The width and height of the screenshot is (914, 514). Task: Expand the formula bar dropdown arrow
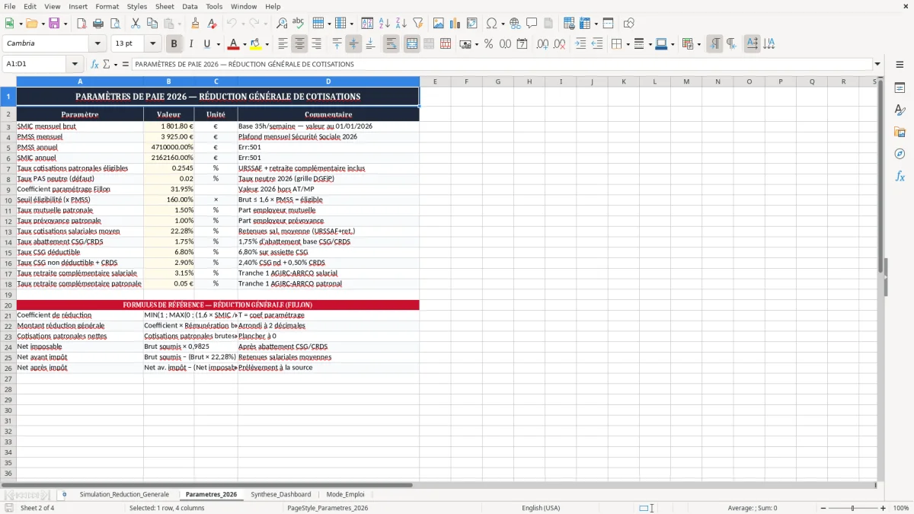[x=877, y=64]
